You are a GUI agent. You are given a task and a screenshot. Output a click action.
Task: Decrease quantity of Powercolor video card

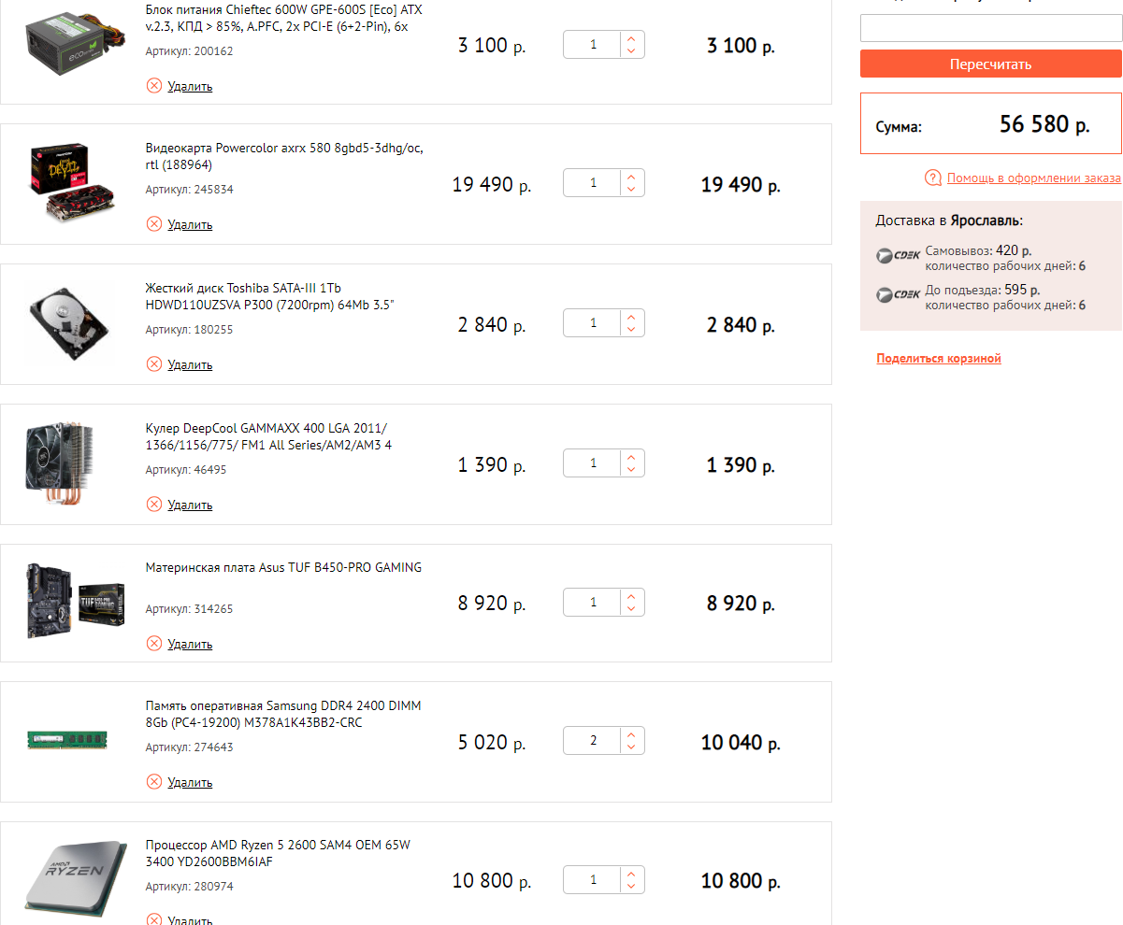[632, 190]
